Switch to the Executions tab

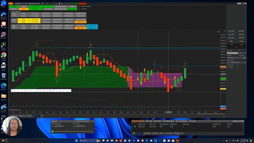tap(147, 133)
